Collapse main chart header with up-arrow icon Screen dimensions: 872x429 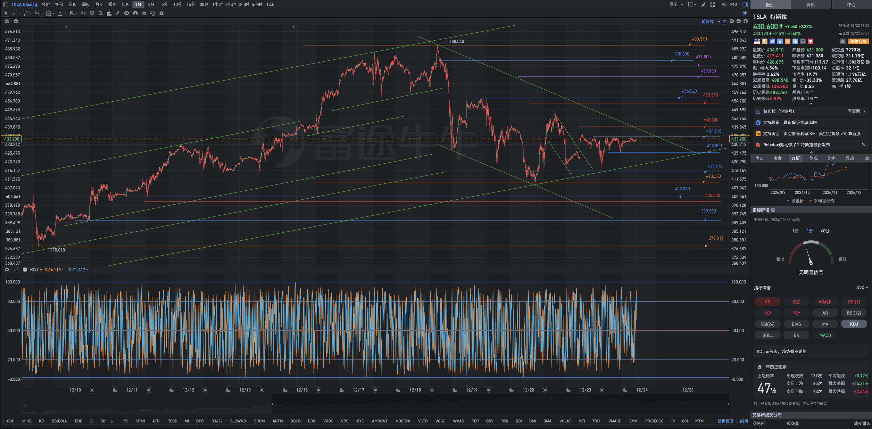point(16,21)
